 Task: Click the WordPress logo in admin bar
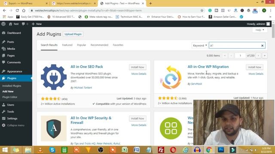tap(3, 24)
